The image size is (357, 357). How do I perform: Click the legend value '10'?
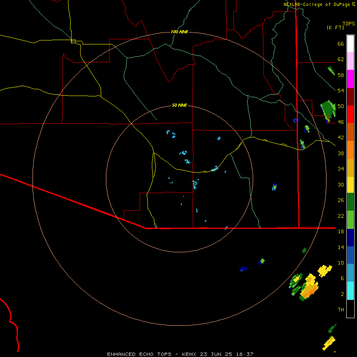tap(341, 263)
